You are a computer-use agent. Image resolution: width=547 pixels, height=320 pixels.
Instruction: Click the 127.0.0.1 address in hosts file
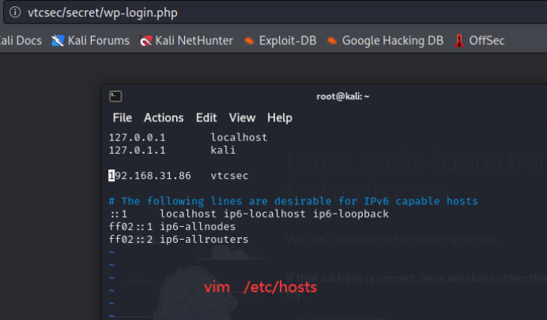[x=137, y=137]
